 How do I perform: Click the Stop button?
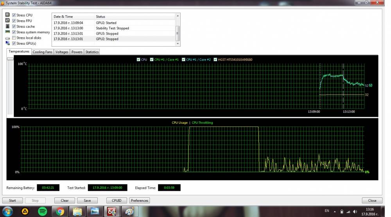click(x=35, y=201)
